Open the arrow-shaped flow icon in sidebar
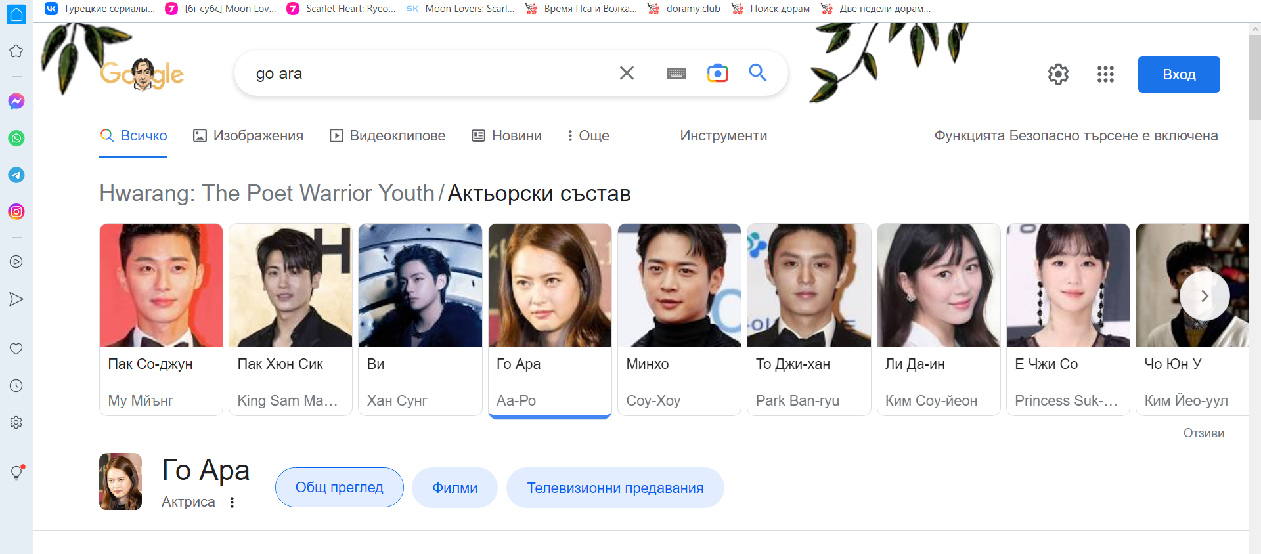Screen dimensions: 1261x554 tap(16, 299)
